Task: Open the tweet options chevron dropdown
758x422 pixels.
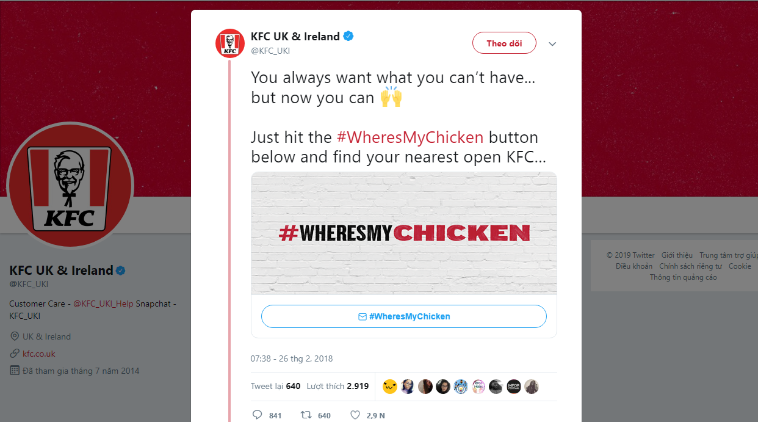Action: (x=552, y=44)
